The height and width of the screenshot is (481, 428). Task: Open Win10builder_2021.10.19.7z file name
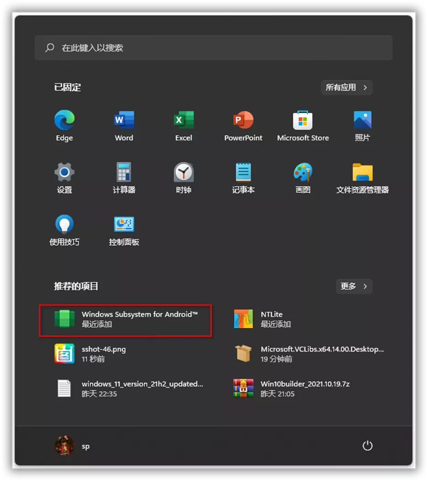tap(305, 384)
